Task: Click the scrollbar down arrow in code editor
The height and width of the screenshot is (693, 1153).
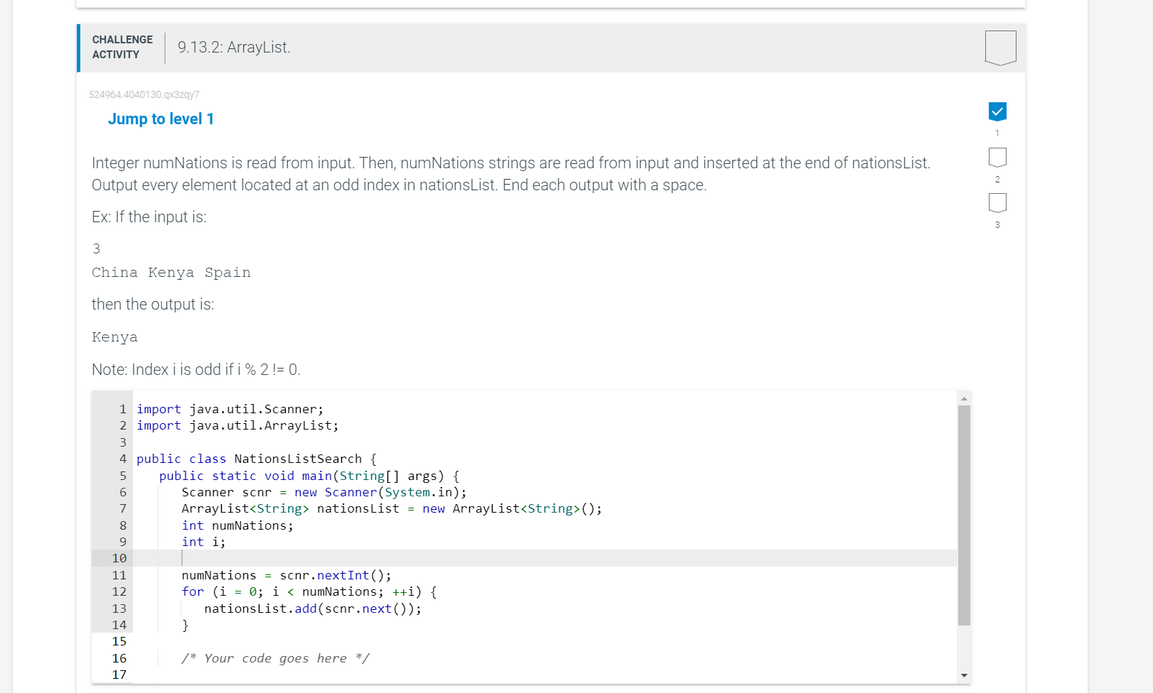Action: tap(964, 675)
